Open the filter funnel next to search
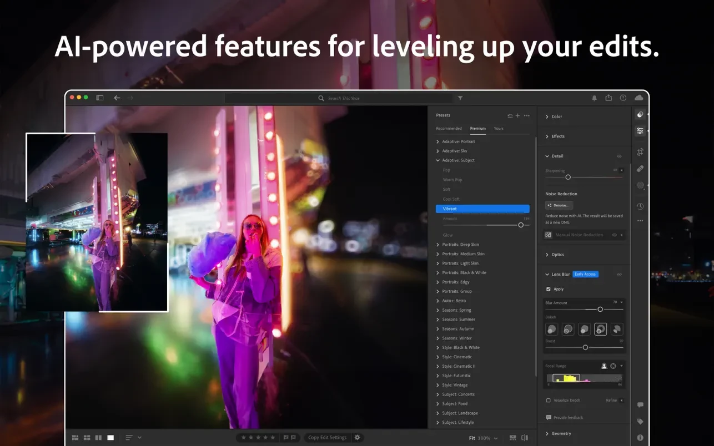The image size is (714, 446). click(x=460, y=98)
